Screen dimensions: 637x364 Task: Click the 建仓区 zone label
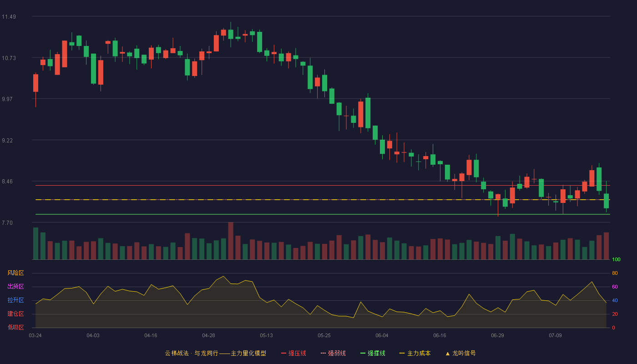click(x=15, y=314)
